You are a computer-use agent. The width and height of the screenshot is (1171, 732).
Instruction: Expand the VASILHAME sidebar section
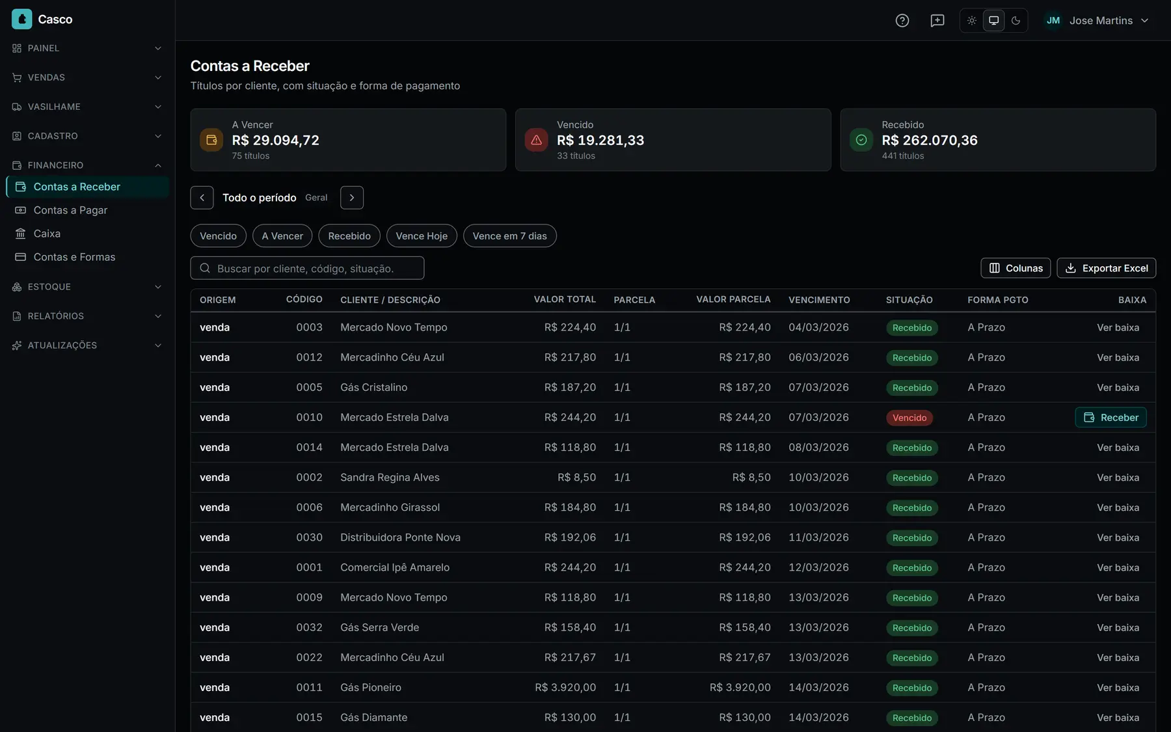point(87,107)
